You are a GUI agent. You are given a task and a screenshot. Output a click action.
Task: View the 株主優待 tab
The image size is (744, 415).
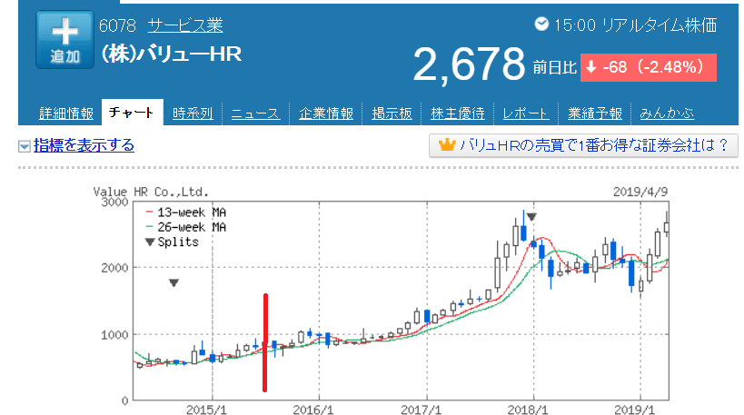(458, 114)
